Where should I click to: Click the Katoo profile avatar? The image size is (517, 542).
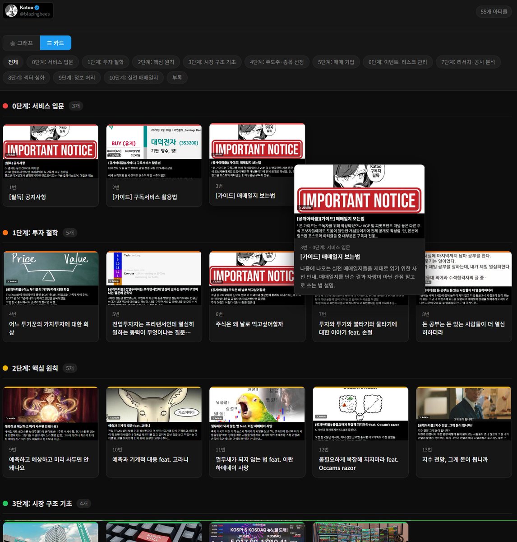click(11, 11)
